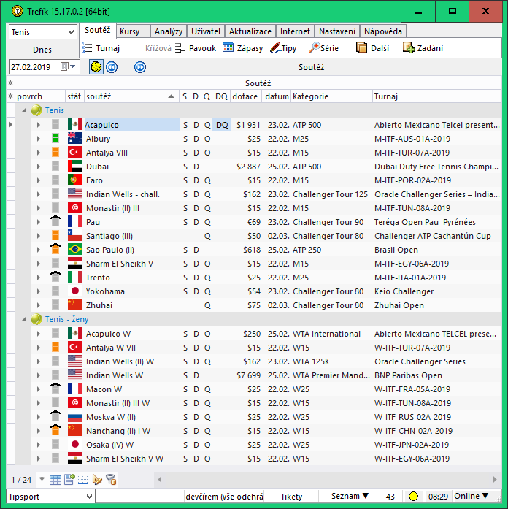Viewport: 508px width, 509px height.
Task: Collapse the Tenis - ženy group
Action: [x=24, y=319]
